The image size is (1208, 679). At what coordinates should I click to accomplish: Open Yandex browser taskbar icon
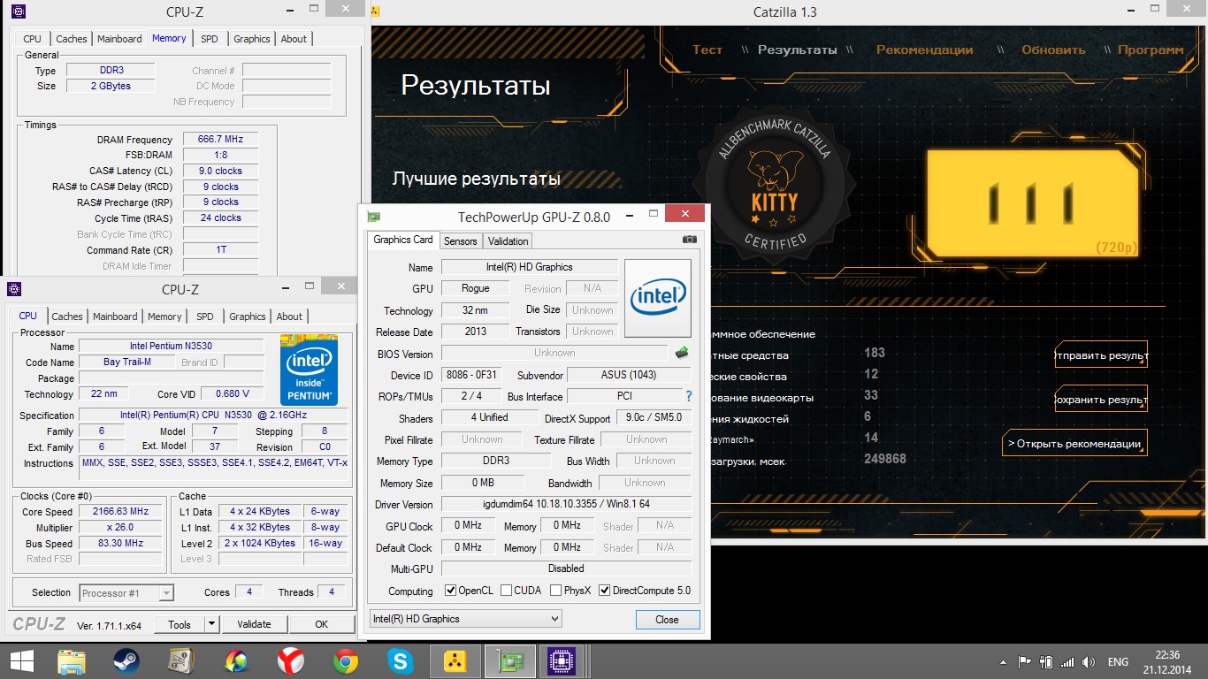pyautogui.click(x=290, y=660)
